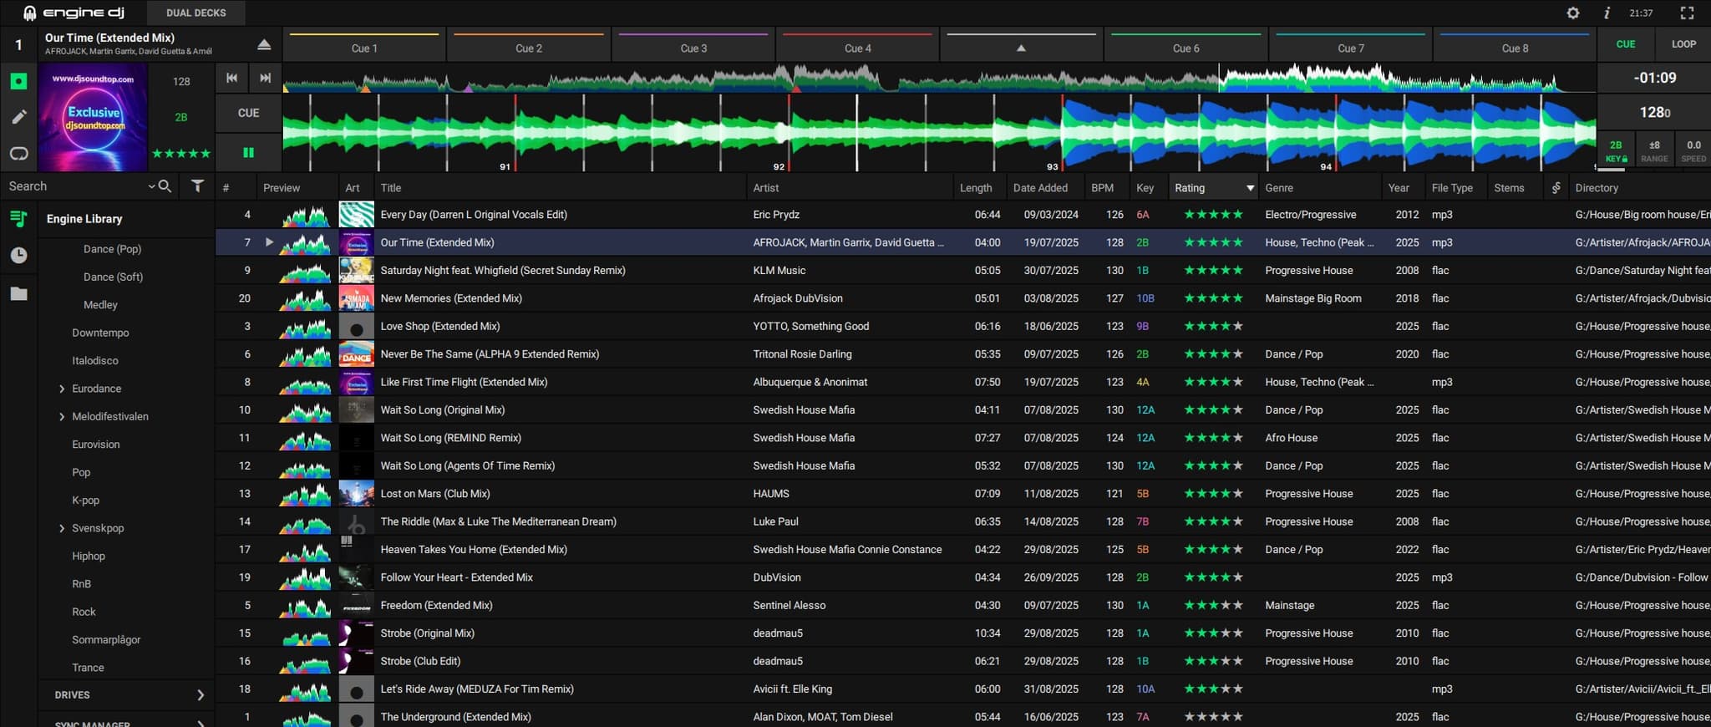The width and height of the screenshot is (1711, 727).
Task: Show the history clock panel
Action: (18, 255)
